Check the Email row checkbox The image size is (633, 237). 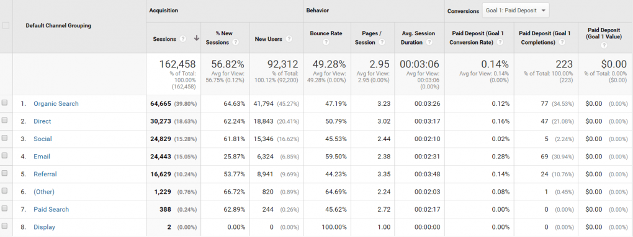click(x=5, y=156)
